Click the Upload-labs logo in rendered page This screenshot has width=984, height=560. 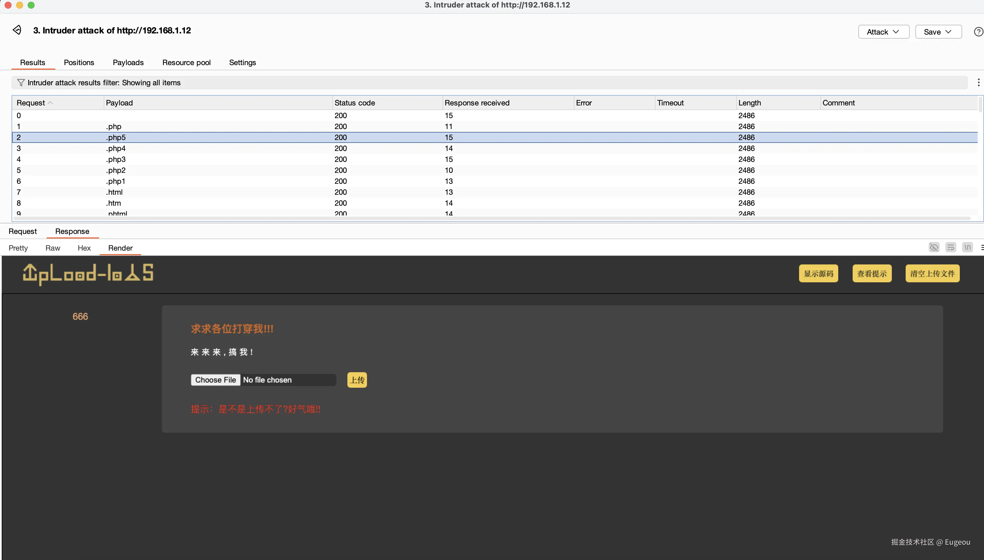[x=88, y=274]
